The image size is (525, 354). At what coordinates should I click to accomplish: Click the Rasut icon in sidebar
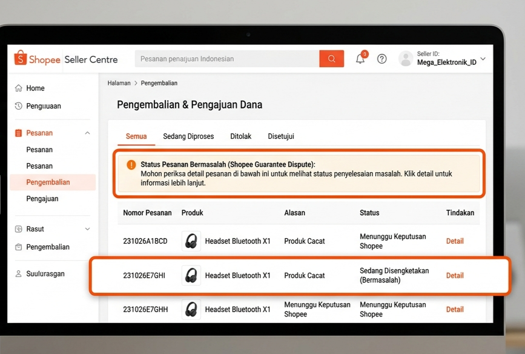19,229
